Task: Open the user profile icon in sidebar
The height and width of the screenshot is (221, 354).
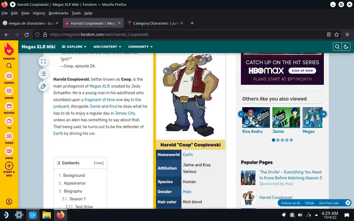Action: pyautogui.click(x=9, y=202)
